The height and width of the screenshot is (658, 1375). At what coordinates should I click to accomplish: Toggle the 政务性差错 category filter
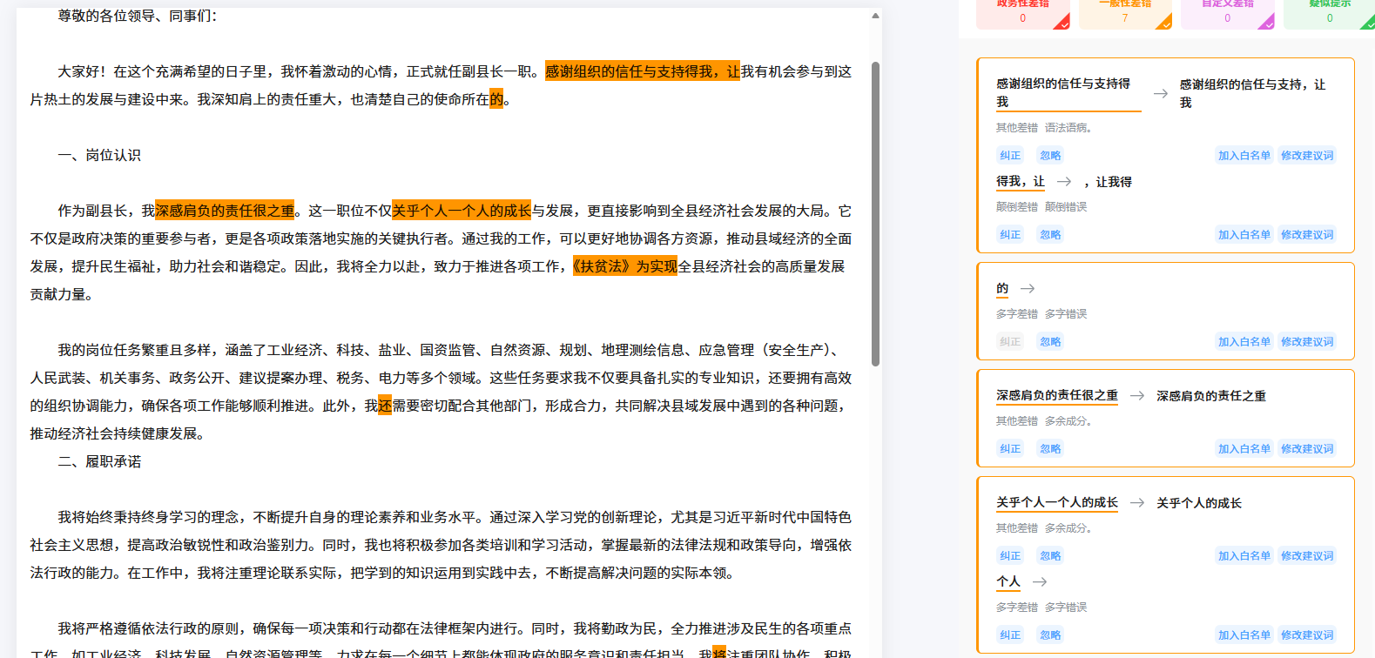point(1022,12)
